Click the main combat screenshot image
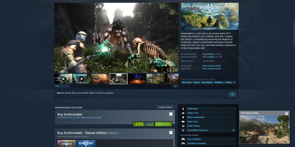 [116, 38]
